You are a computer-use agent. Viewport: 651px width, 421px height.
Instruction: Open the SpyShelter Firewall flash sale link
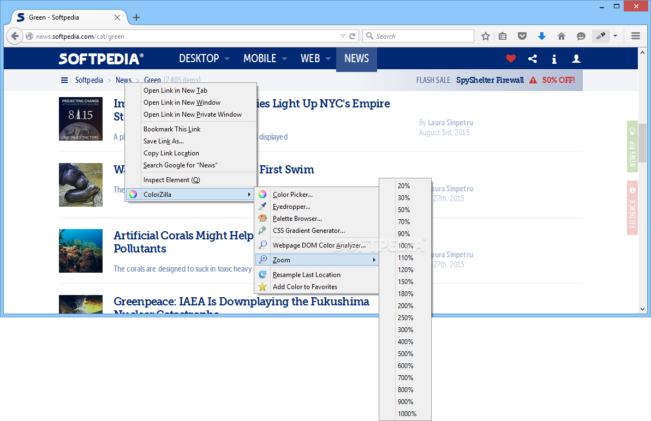(490, 80)
